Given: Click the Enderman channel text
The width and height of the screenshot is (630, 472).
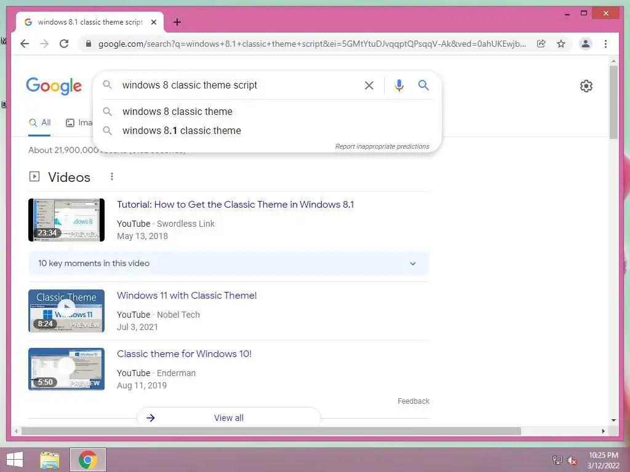Looking at the screenshot, I should [176, 373].
